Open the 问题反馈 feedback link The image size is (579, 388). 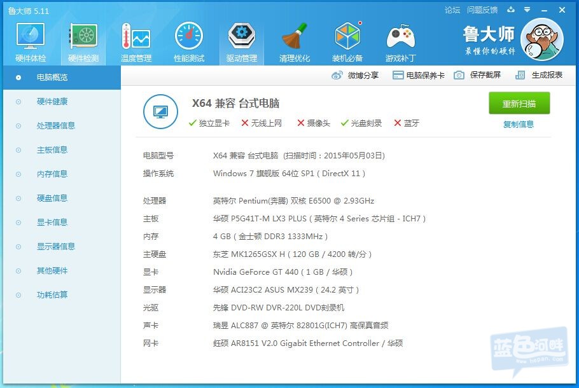click(x=482, y=10)
